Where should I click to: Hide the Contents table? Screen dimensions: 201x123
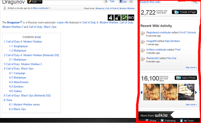pyautogui.click(x=38, y=37)
